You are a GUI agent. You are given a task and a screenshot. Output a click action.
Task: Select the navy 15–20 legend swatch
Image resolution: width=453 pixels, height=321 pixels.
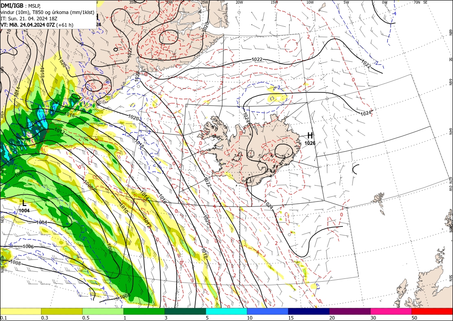(309, 311)
